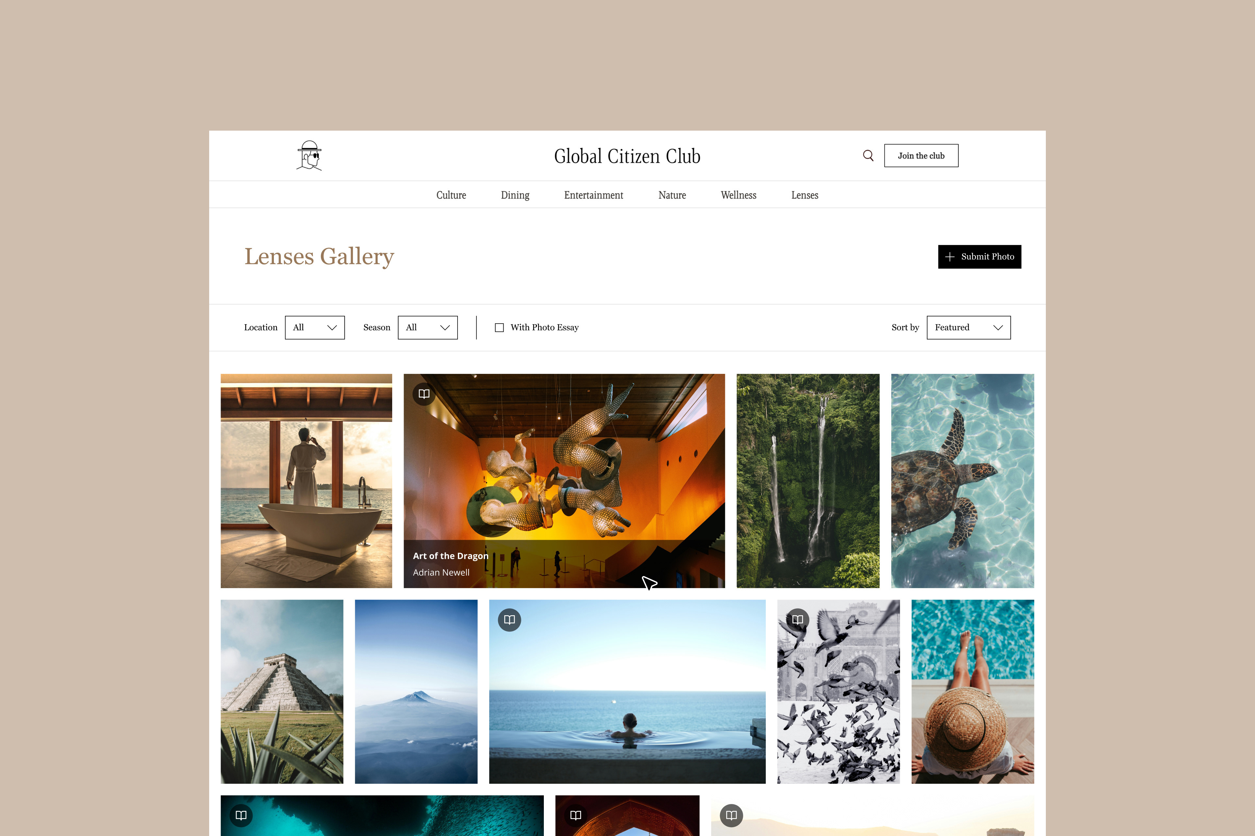Screen dimensions: 1255x836
Task: Expand the Season dropdown
Action: pyautogui.click(x=428, y=327)
